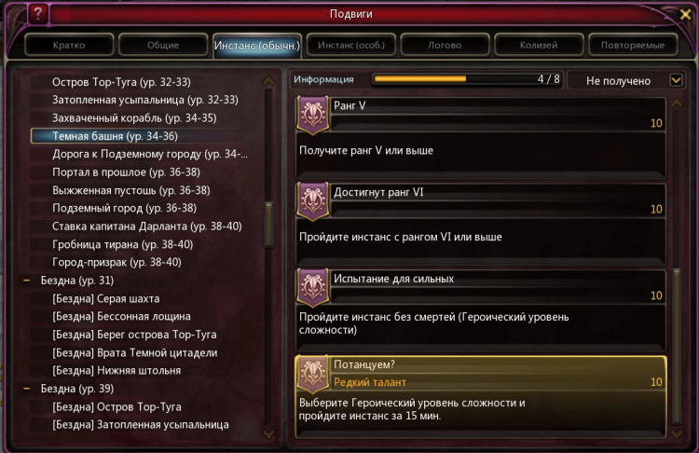Image resolution: width=699 pixels, height=453 pixels.
Task: Click the instance list scrollbar thumb
Action: (268, 225)
